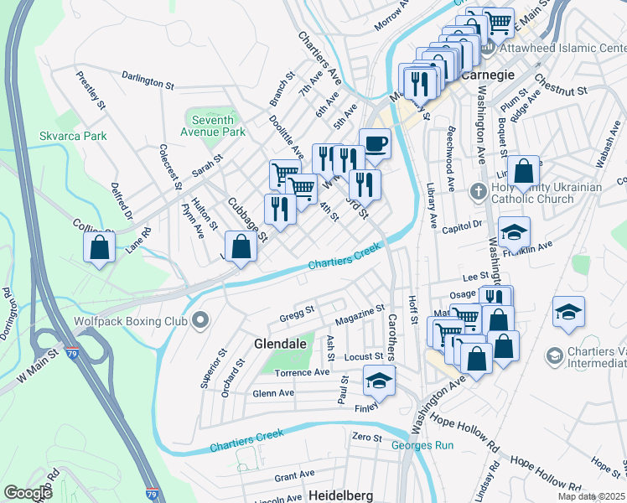Screen dimensions: 627x503
Task: Click the Map data ©2025 attribution
Action: click(x=592, y=496)
